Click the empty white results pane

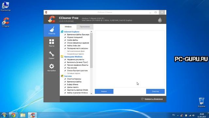tap(130, 59)
